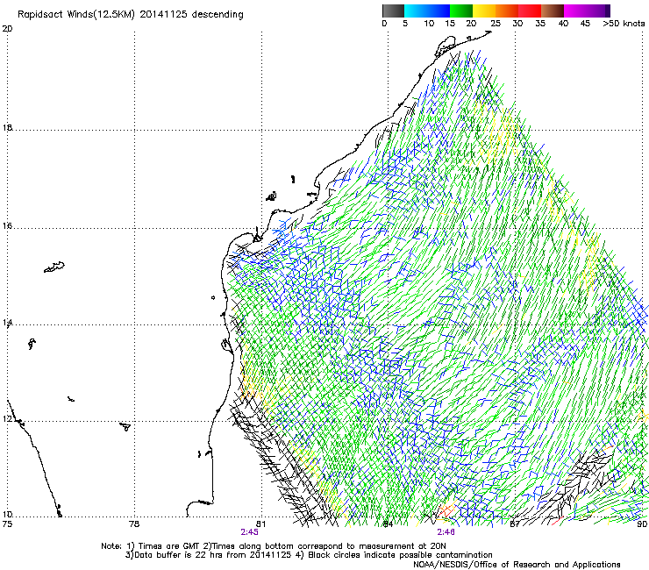Click the '45' legend scale number
The image size is (649, 570).
coord(585,24)
